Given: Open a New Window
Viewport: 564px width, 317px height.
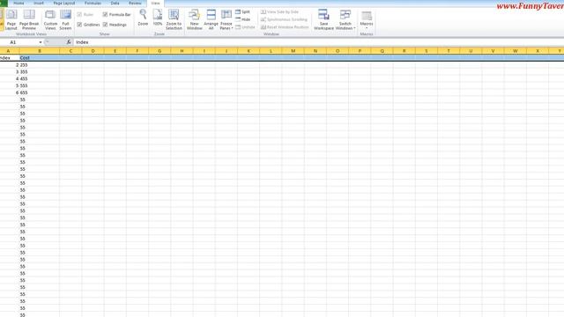Looking at the screenshot, I should [x=194, y=19].
